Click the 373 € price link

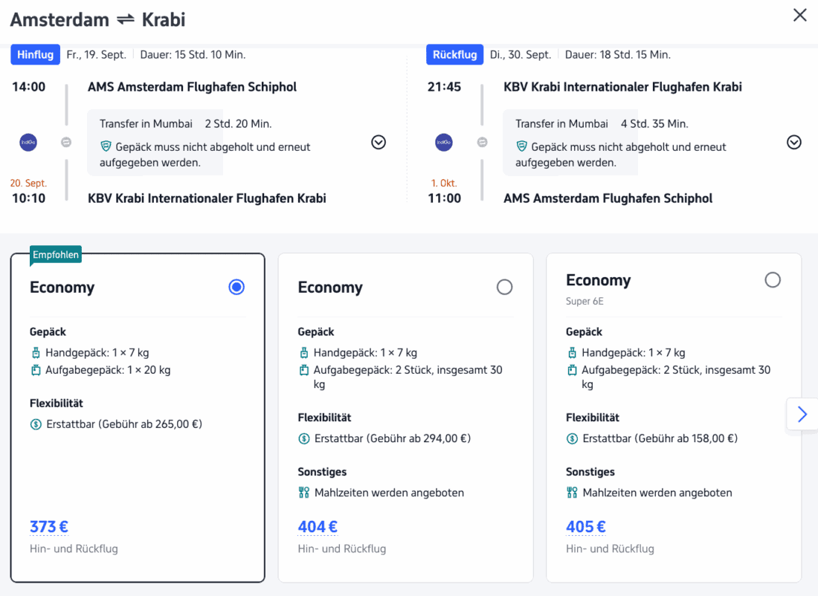point(49,527)
